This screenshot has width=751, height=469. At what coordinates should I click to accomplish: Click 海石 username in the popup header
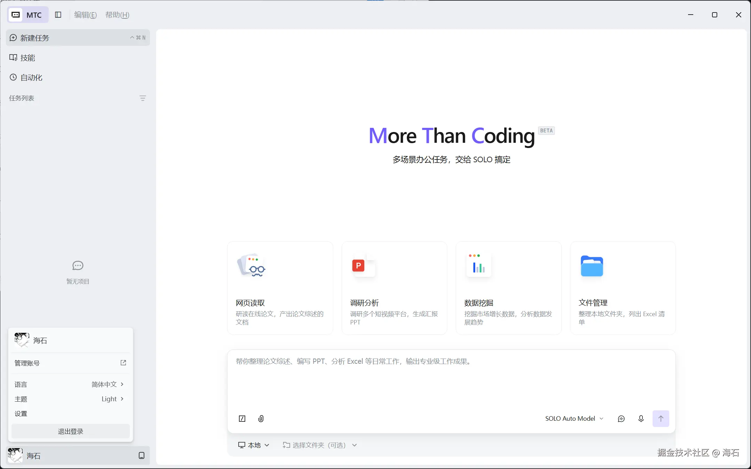tap(40, 340)
